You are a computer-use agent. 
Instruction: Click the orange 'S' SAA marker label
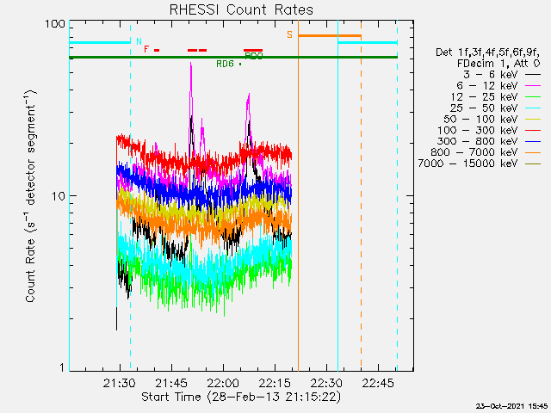pyautogui.click(x=289, y=34)
